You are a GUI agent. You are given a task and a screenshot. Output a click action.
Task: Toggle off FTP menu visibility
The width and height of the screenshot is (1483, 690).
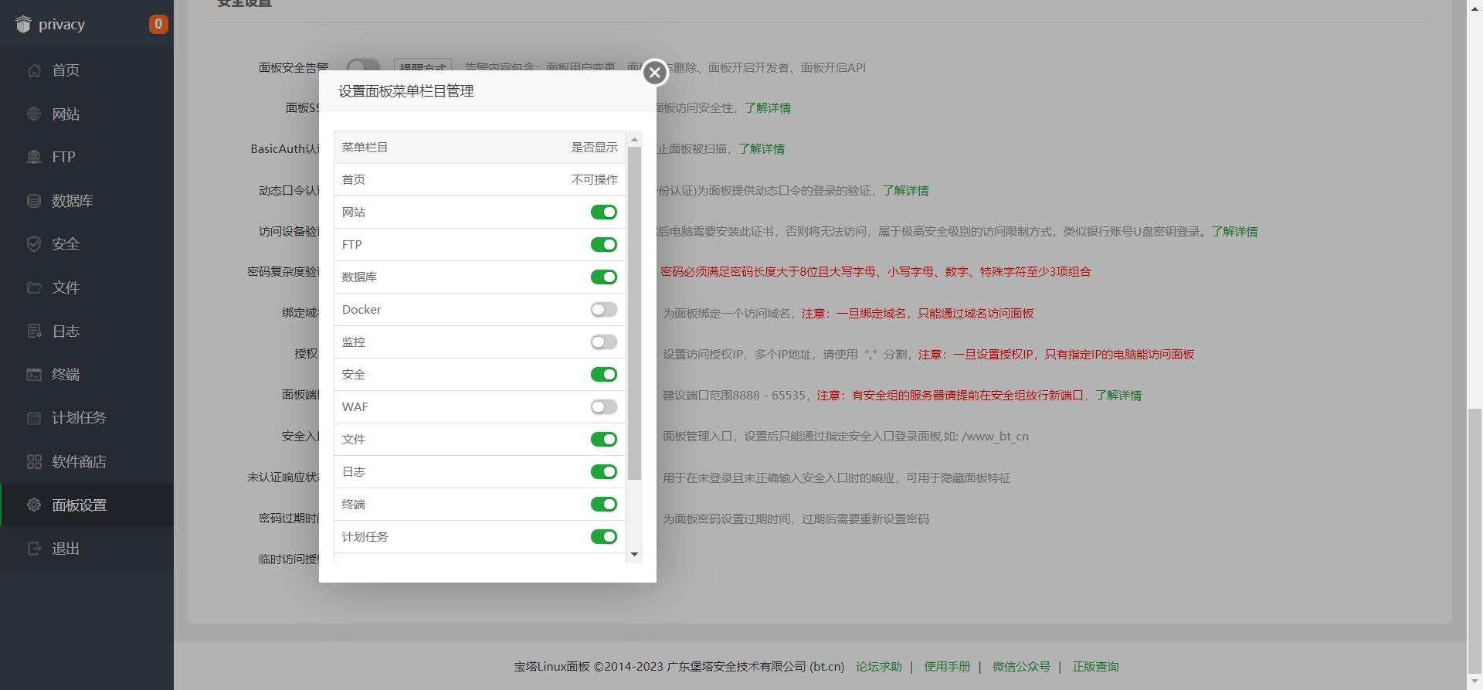point(604,244)
